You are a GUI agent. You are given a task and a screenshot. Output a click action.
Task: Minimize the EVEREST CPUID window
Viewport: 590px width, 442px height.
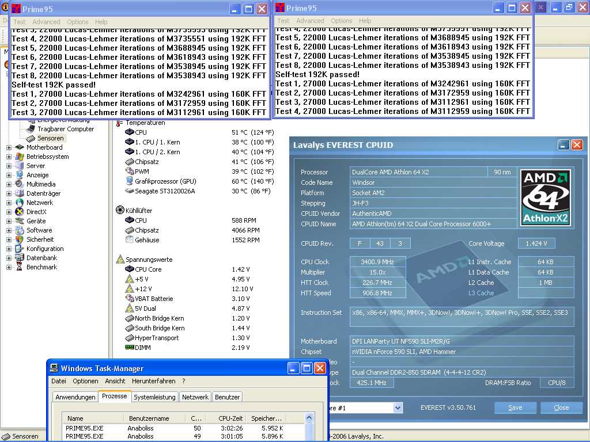[x=563, y=144]
